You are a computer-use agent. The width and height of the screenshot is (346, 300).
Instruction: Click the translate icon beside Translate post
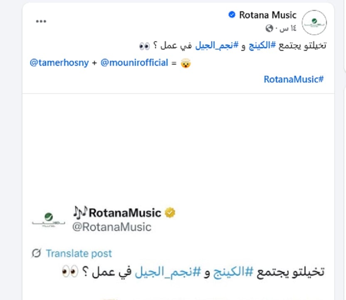(37, 253)
